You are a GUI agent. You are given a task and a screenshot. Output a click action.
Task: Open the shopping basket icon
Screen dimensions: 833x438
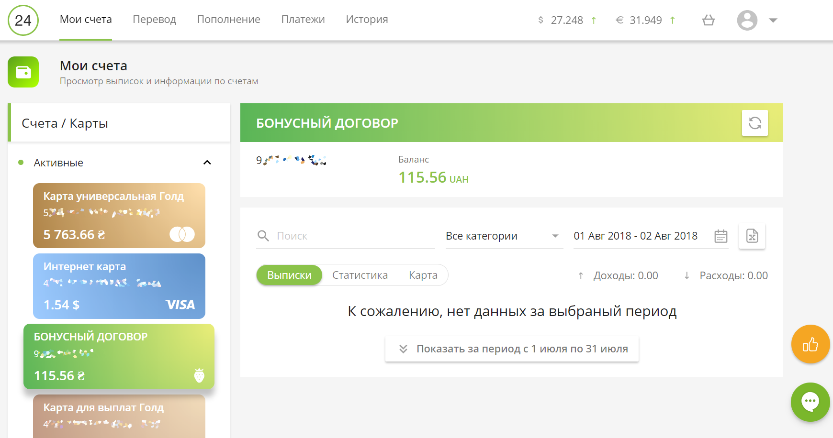[709, 20]
